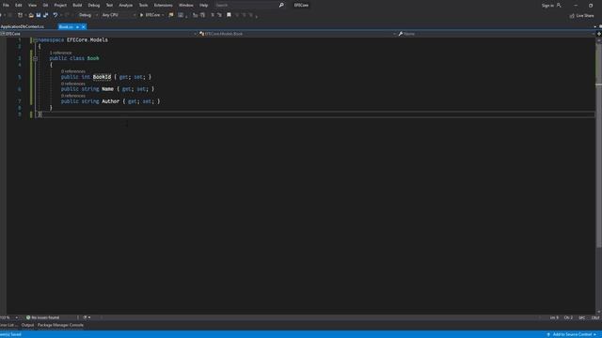The height and width of the screenshot is (338, 602).
Task: Click the split editor icon at top right
Action: coord(598,34)
